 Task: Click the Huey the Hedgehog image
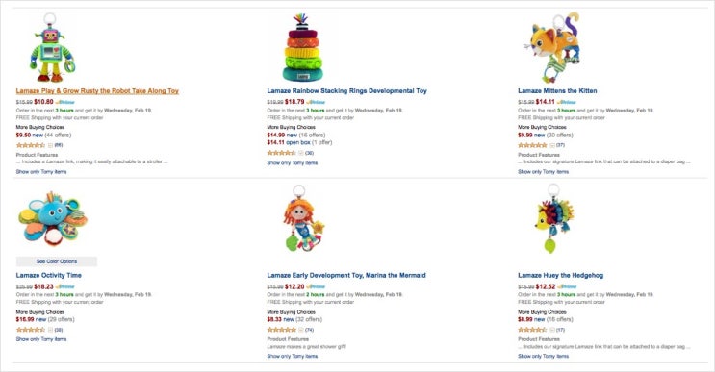(553, 218)
